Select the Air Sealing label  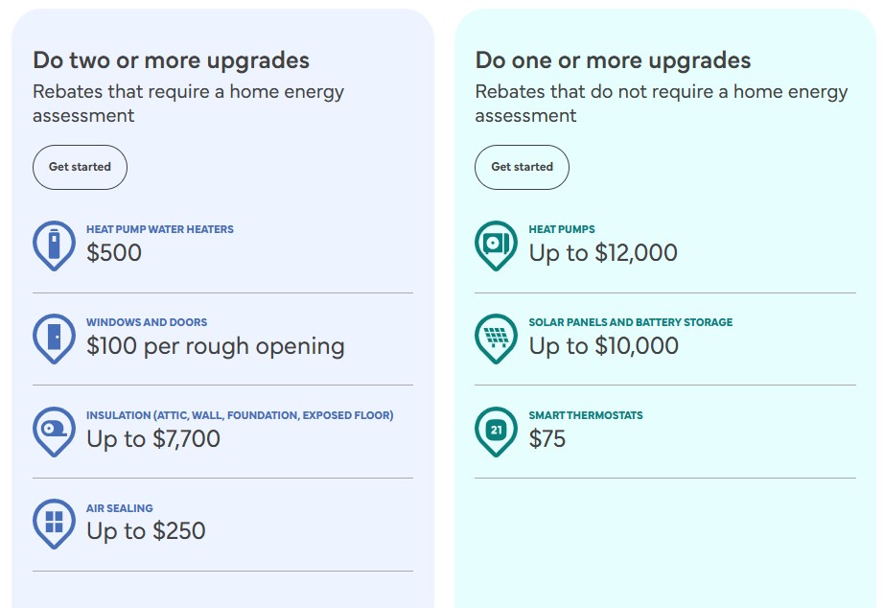click(120, 508)
